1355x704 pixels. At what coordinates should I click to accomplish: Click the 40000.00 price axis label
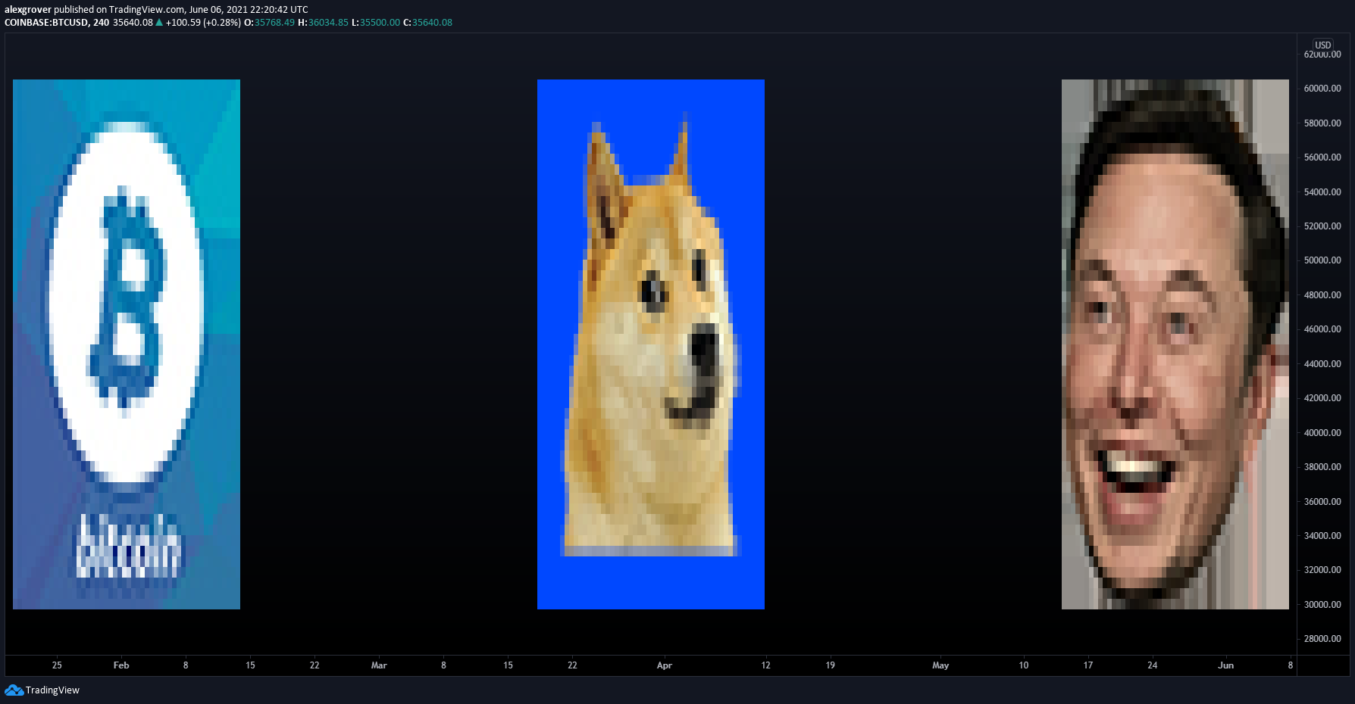(1322, 433)
